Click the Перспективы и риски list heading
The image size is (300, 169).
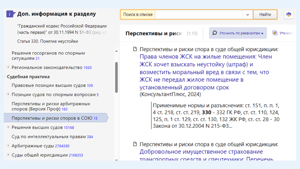coord(154,33)
